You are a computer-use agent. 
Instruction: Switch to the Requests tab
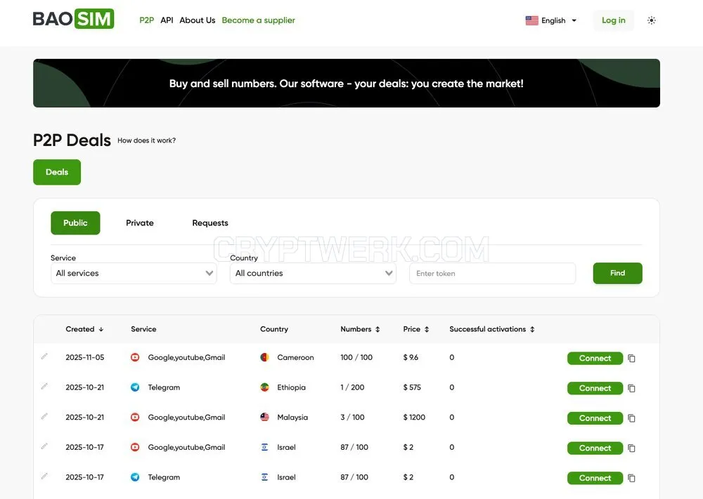(x=210, y=223)
